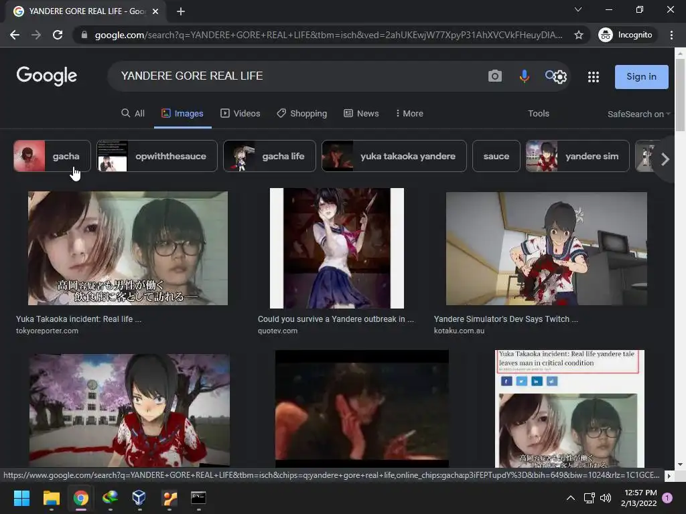Open the Tools filter options

pos(538,114)
